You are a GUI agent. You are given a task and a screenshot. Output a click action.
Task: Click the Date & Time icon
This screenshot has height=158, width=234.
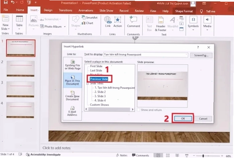click(x=181, y=18)
